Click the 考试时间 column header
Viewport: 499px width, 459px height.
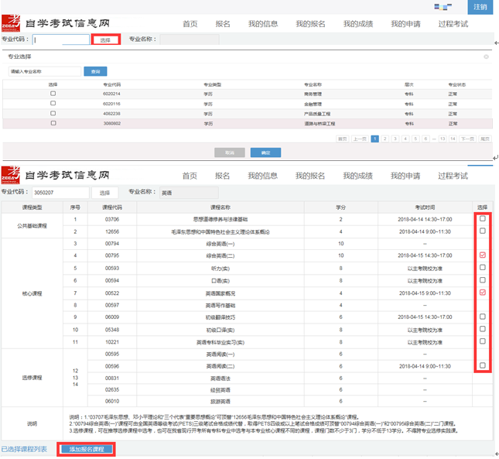[x=425, y=207]
